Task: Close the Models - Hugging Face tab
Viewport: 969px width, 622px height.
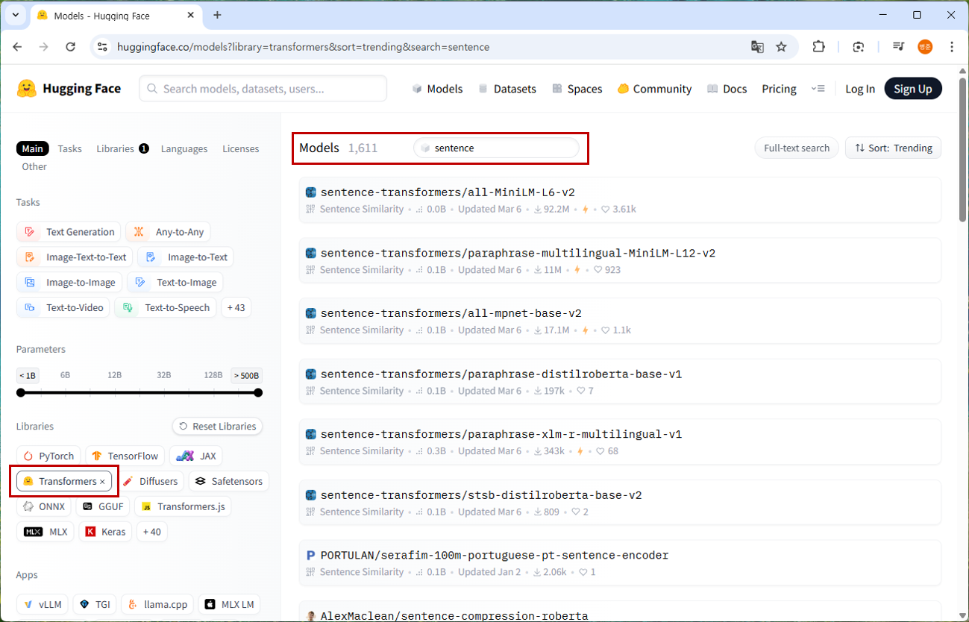Action: point(191,15)
